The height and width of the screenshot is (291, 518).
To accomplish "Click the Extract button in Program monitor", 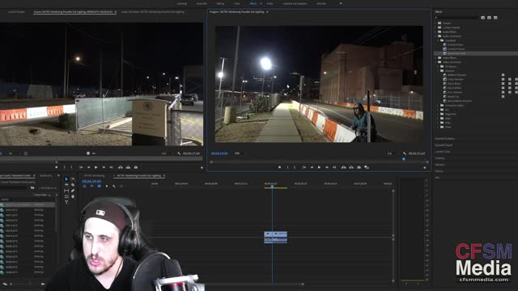I will 351,167.
